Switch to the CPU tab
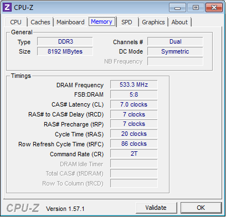The height and width of the screenshot is (217, 226). (16, 22)
